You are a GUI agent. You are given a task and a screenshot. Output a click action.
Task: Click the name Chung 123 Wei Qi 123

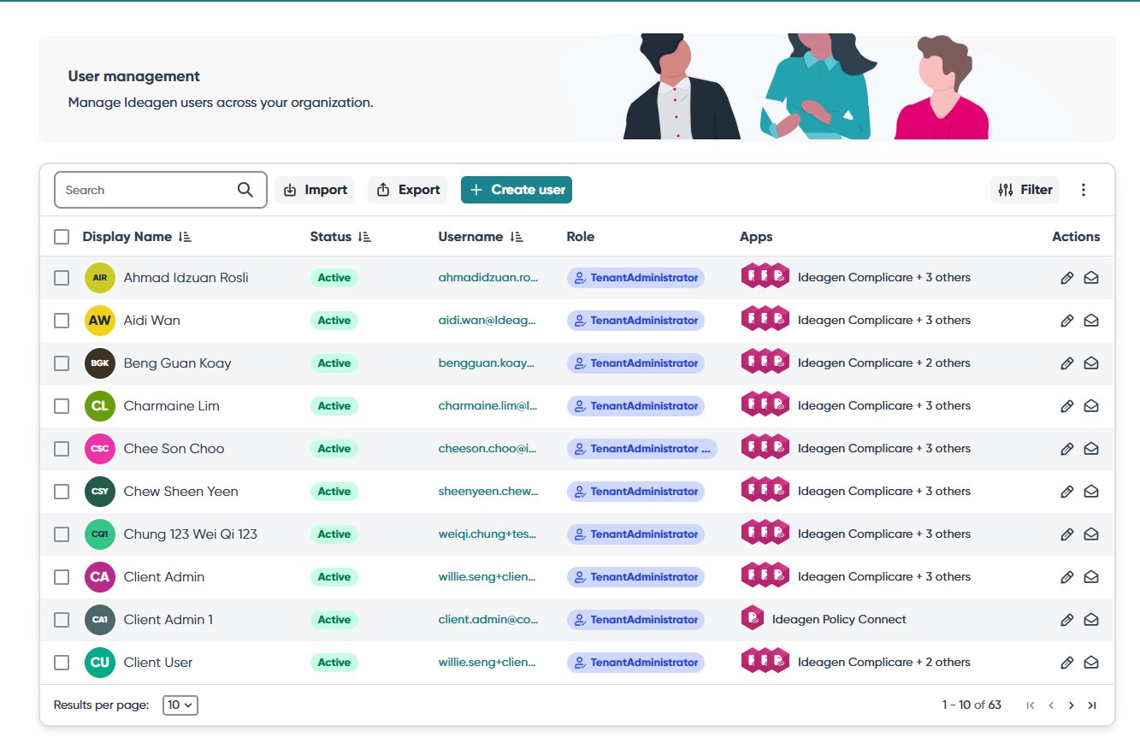(x=191, y=534)
